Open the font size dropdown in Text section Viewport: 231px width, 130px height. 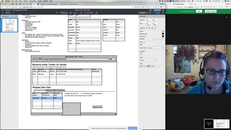[x=157, y=66]
